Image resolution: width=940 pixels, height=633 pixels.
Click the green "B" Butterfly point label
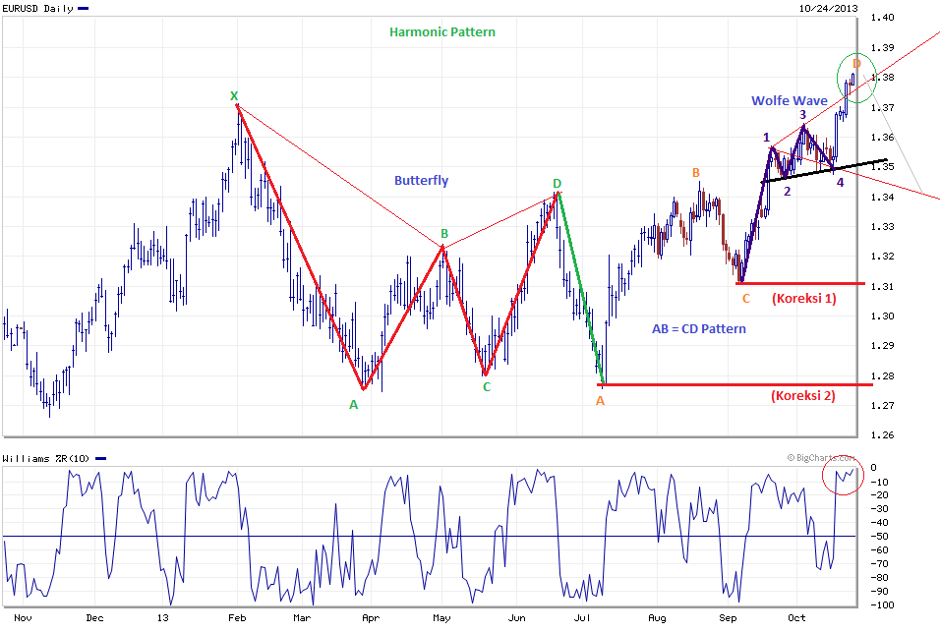click(444, 234)
